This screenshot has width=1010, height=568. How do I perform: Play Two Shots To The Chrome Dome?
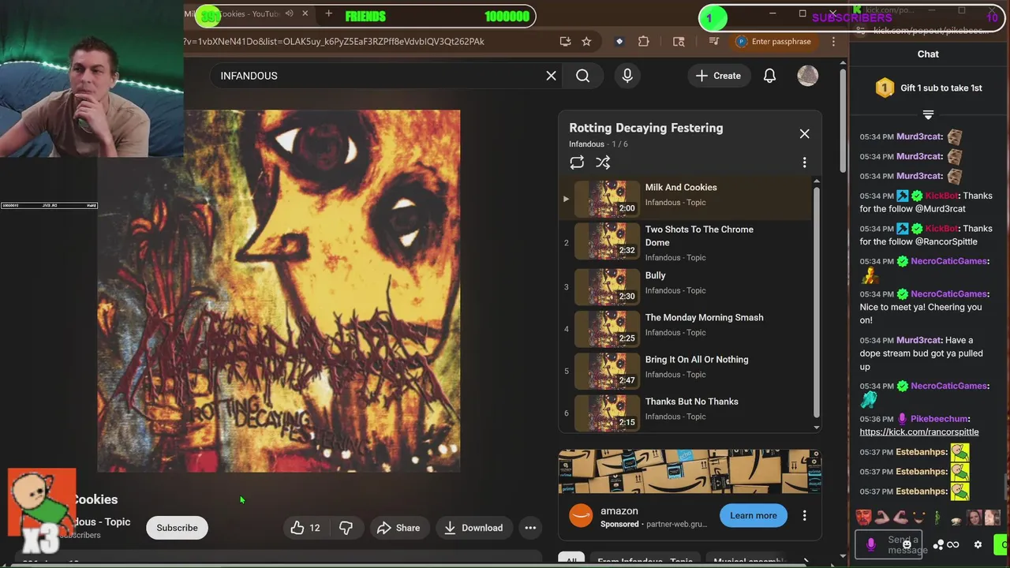click(685, 241)
